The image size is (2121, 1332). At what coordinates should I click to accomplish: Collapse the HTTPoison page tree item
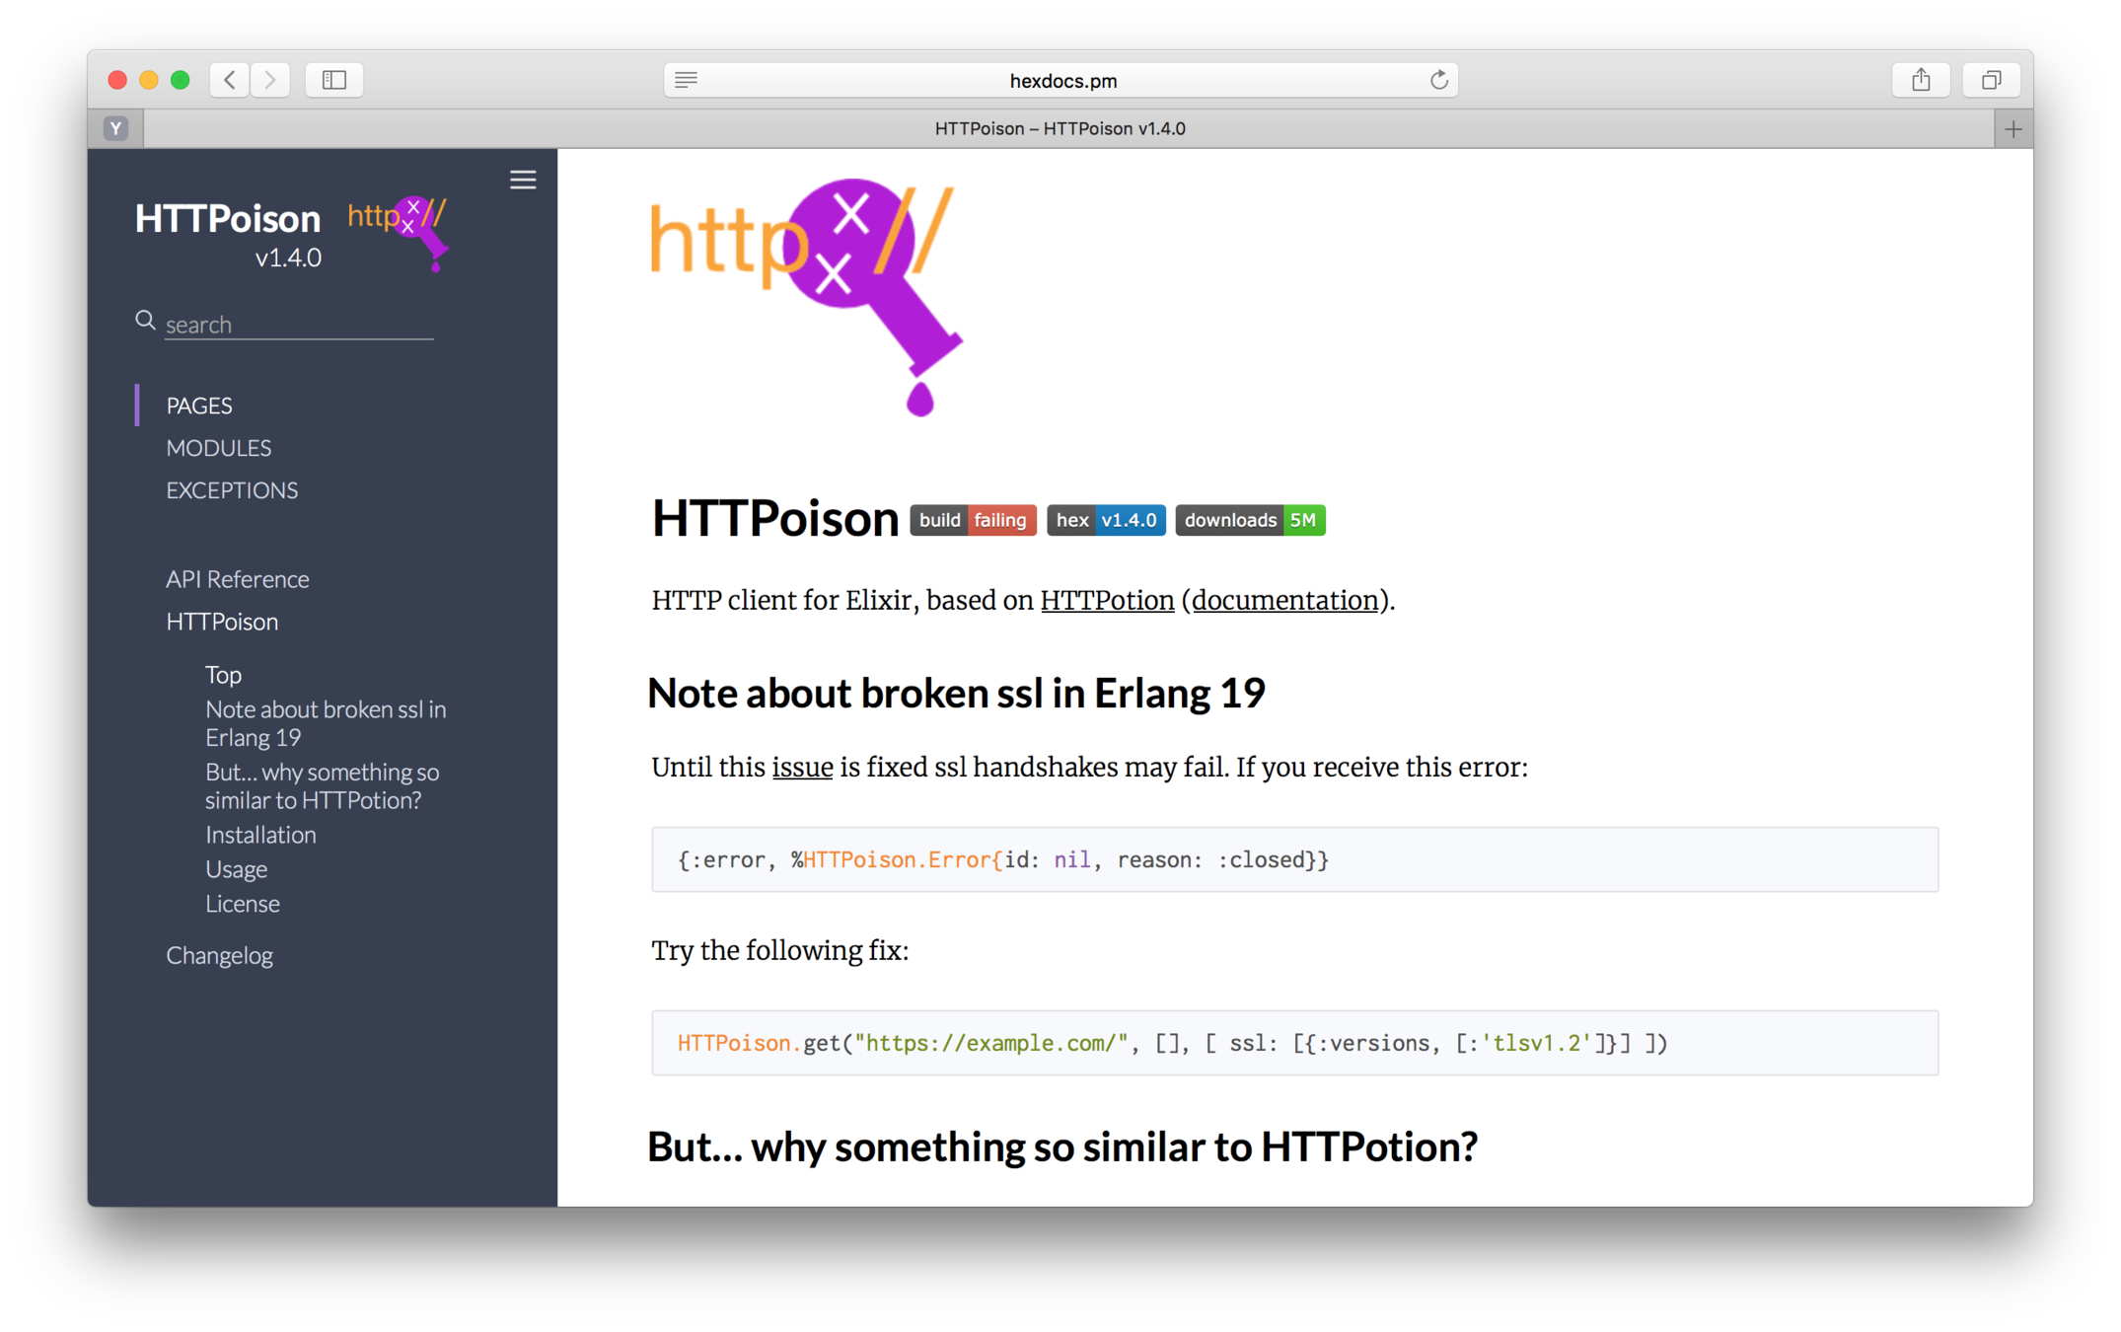(222, 622)
